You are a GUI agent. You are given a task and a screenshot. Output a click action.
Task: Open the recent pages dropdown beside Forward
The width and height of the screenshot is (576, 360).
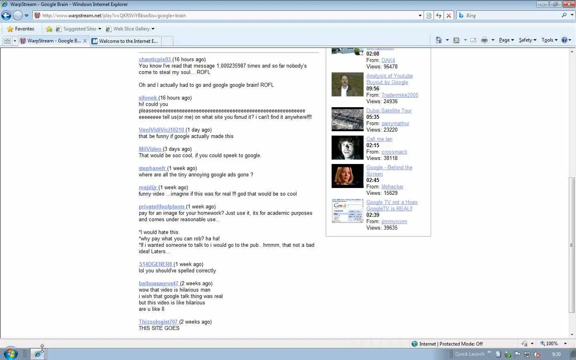pos(26,16)
